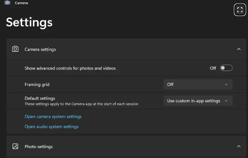
Task: Click the Default settings label
Action: point(40,98)
